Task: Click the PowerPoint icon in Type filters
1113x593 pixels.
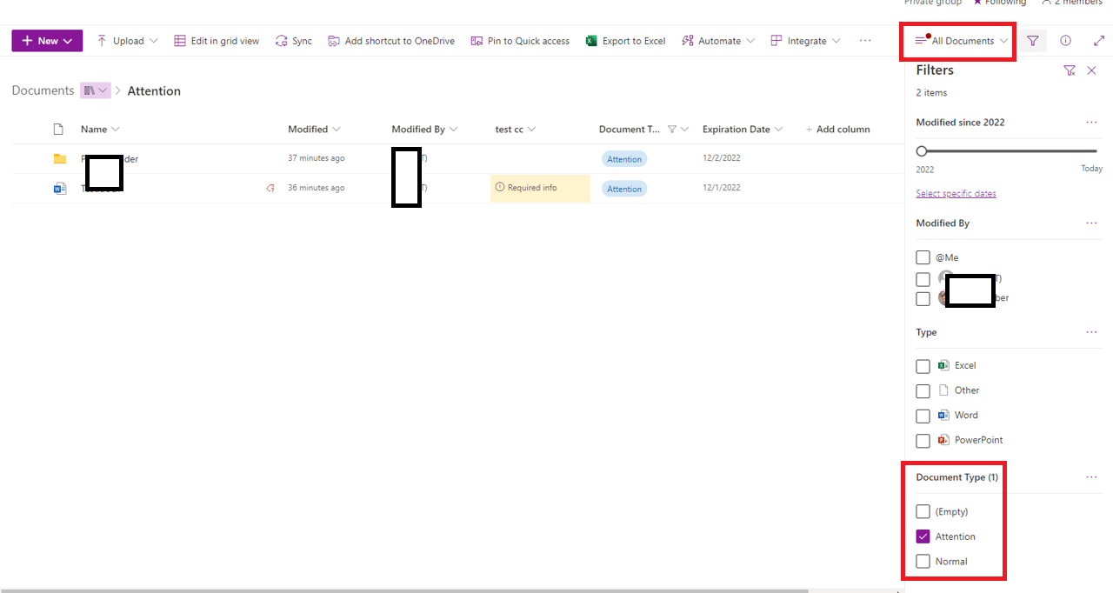Action: pyautogui.click(x=943, y=440)
